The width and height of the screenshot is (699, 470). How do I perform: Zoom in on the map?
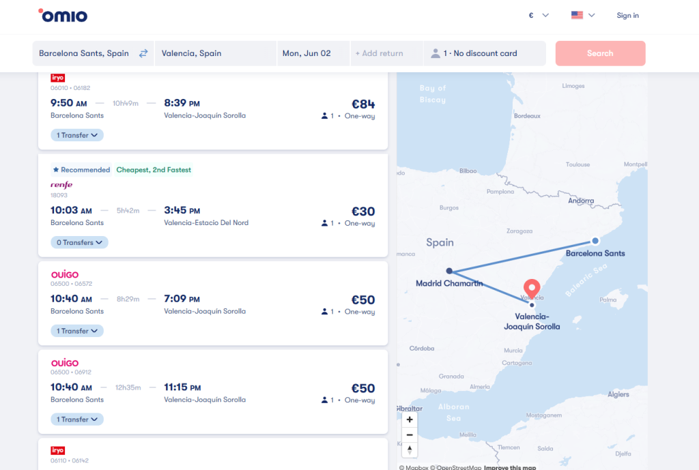[410, 420]
